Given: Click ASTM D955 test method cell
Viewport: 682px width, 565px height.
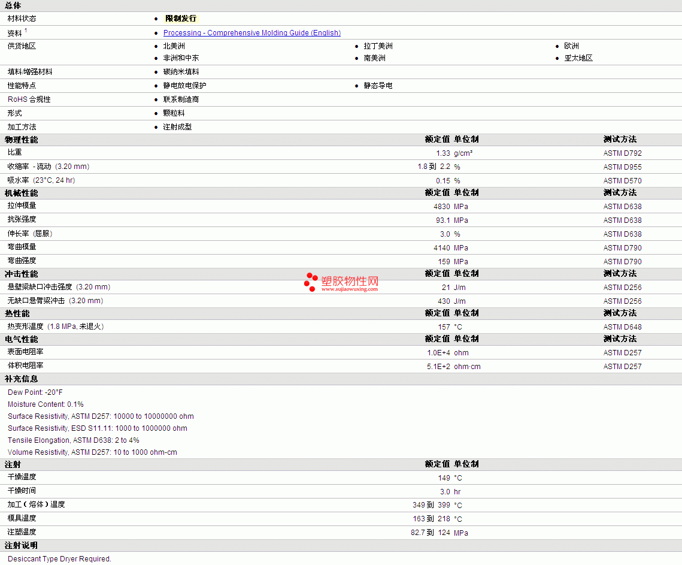Looking at the screenshot, I should click(622, 167).
